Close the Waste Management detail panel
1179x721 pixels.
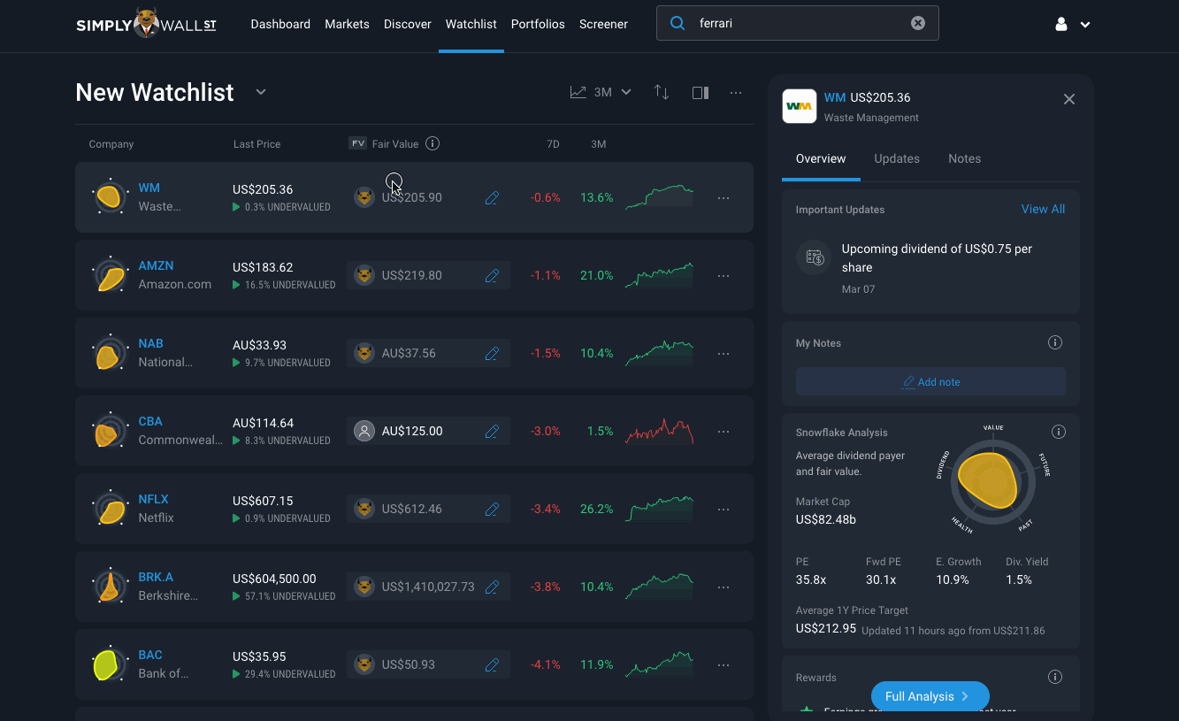pos(1069,99)
